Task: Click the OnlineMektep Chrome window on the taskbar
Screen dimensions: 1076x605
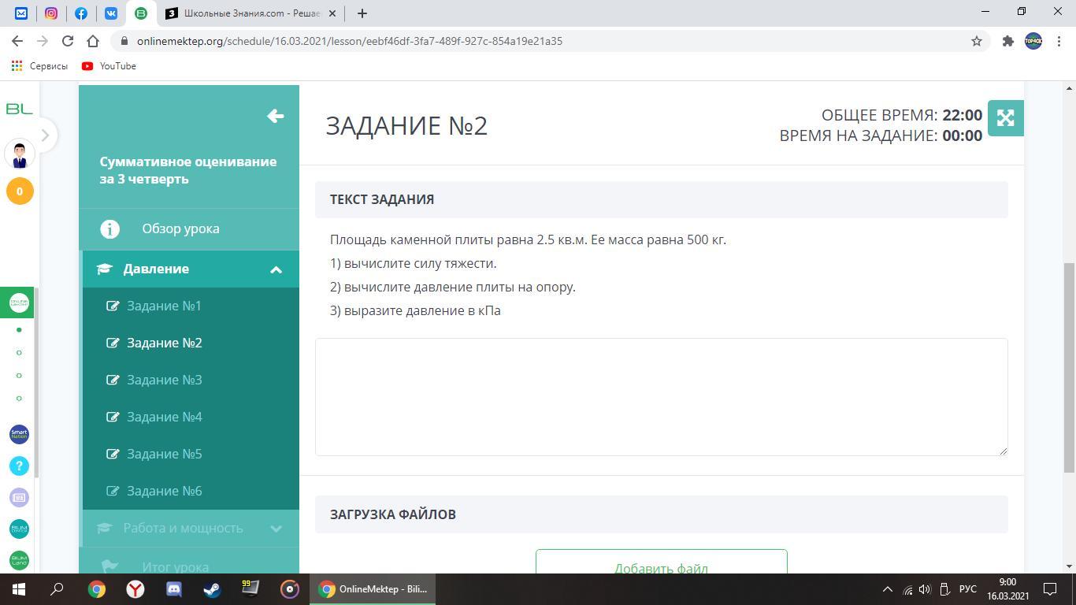Action: coord(373,589)
